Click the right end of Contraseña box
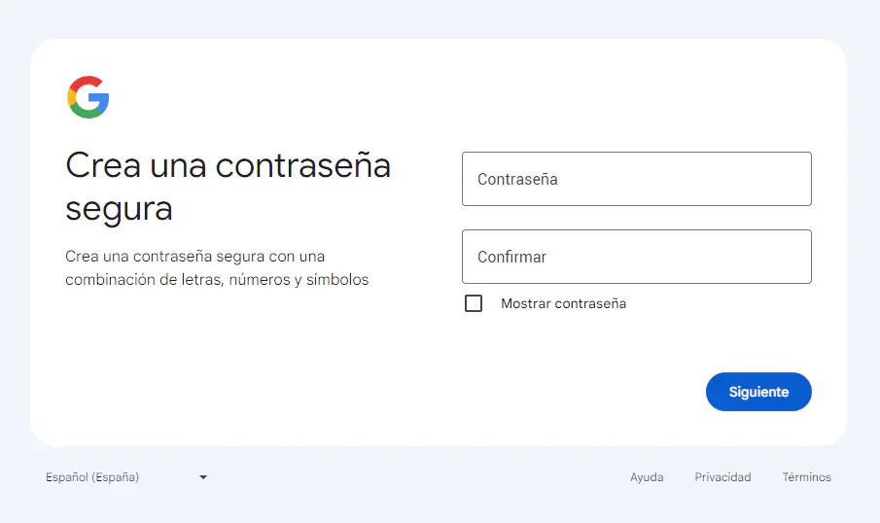Screen dimensions: 880x523 click(792, 179)
